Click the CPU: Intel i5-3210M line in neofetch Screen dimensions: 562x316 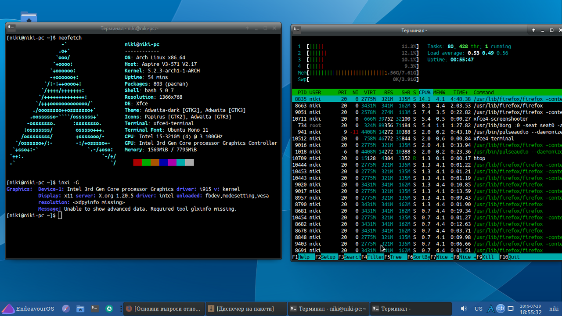173,136
